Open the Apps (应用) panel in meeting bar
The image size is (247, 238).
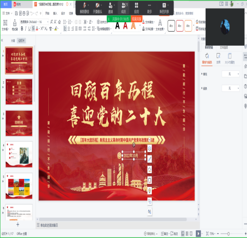pyautogui.click(x=137, y=8)
